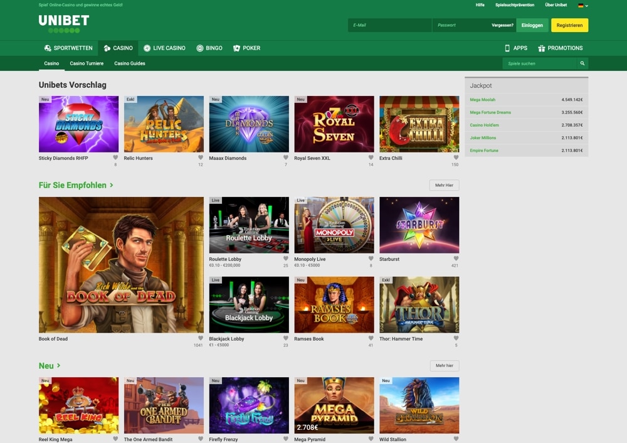Open Monopoly Live thumbnail
Viewport: 627px width, 443px height.
[x=334, y=225]
